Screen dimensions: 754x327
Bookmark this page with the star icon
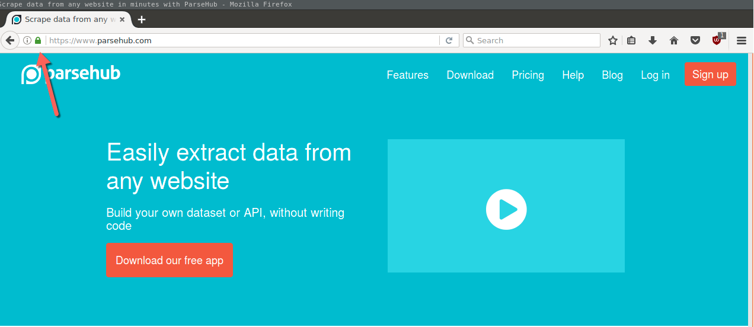[x=613, y=40]
